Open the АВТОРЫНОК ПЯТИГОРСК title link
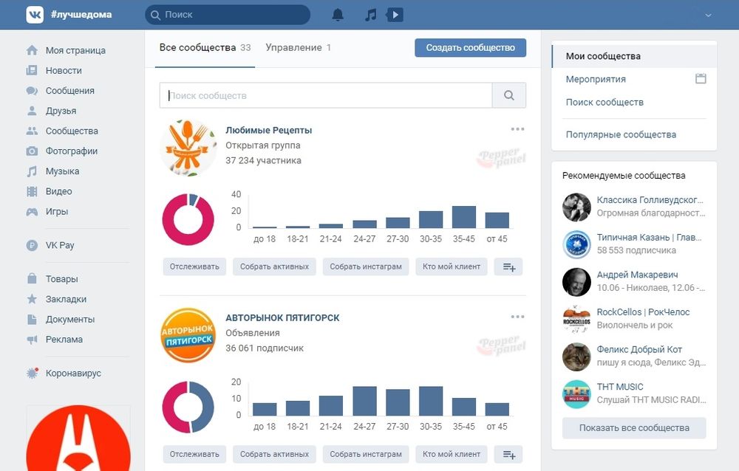This screenshot has height=471, width=739. click(282, 318)
